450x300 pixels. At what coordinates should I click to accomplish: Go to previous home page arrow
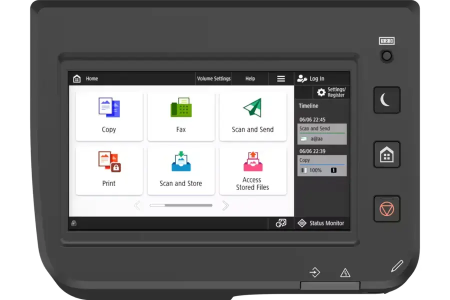pos(137,205)
